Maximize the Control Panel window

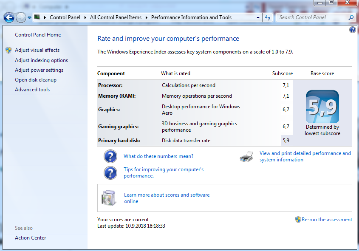[331, 3]
